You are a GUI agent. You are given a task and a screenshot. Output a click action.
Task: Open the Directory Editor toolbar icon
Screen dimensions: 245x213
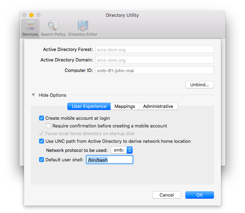[x=83, y=28]
